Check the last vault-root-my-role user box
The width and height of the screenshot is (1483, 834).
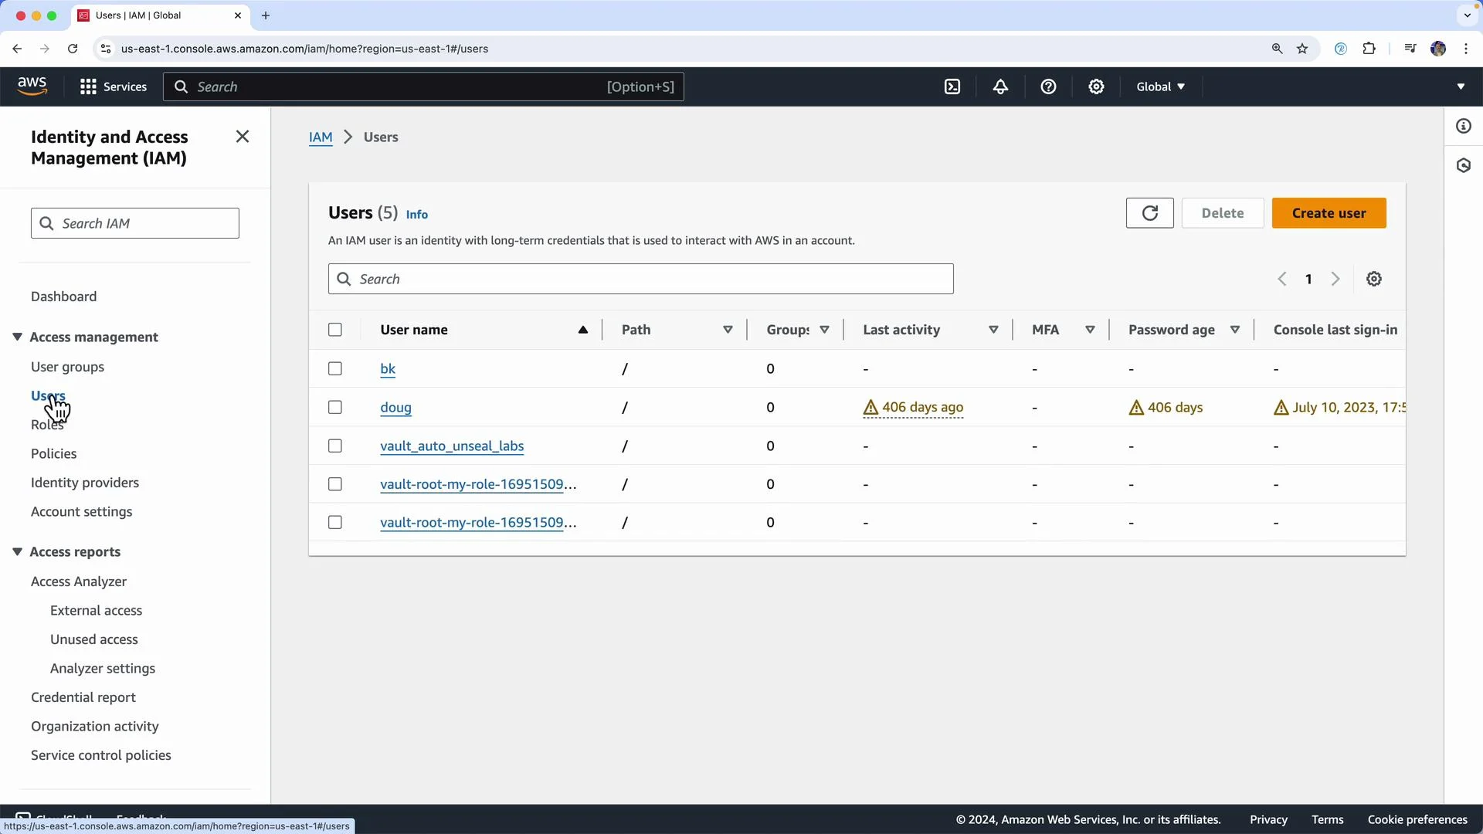(335, 523)
